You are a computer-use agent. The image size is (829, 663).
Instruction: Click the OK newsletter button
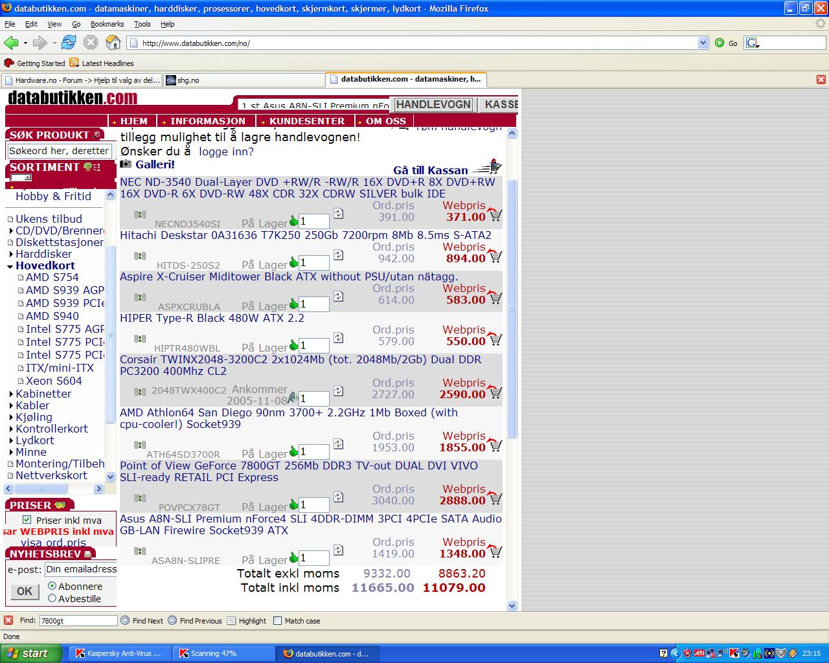[25, 591]
